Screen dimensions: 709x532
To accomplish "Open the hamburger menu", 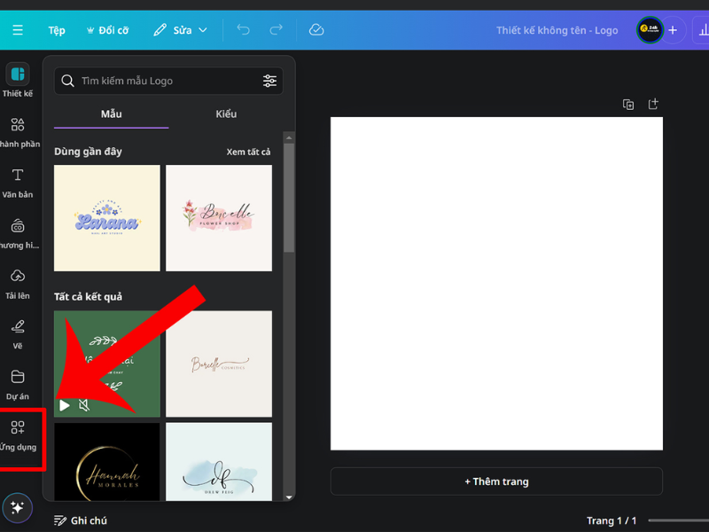I will pyautogui.click(x=18, y=29).
